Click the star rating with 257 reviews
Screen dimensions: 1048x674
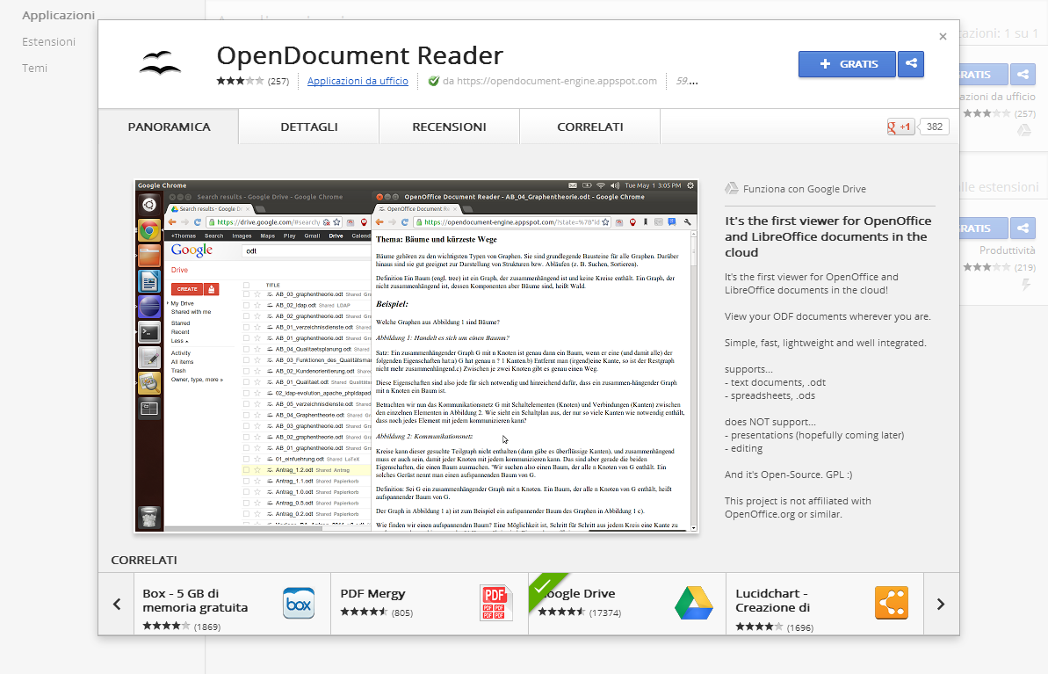[253, 81]
